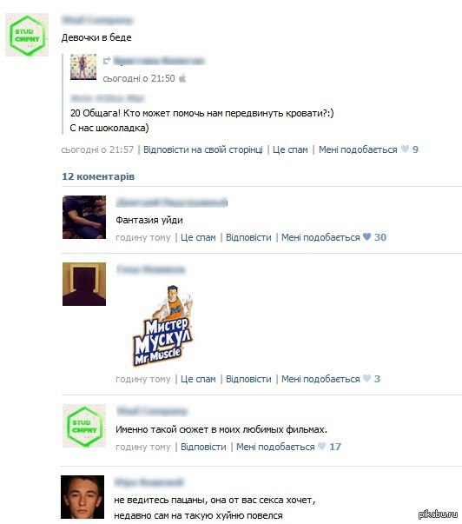The height and width of the screenshot is (524, 462).
Task: Report the "Фантазия уйди" comment as spam
Action: tap(198, 237)
